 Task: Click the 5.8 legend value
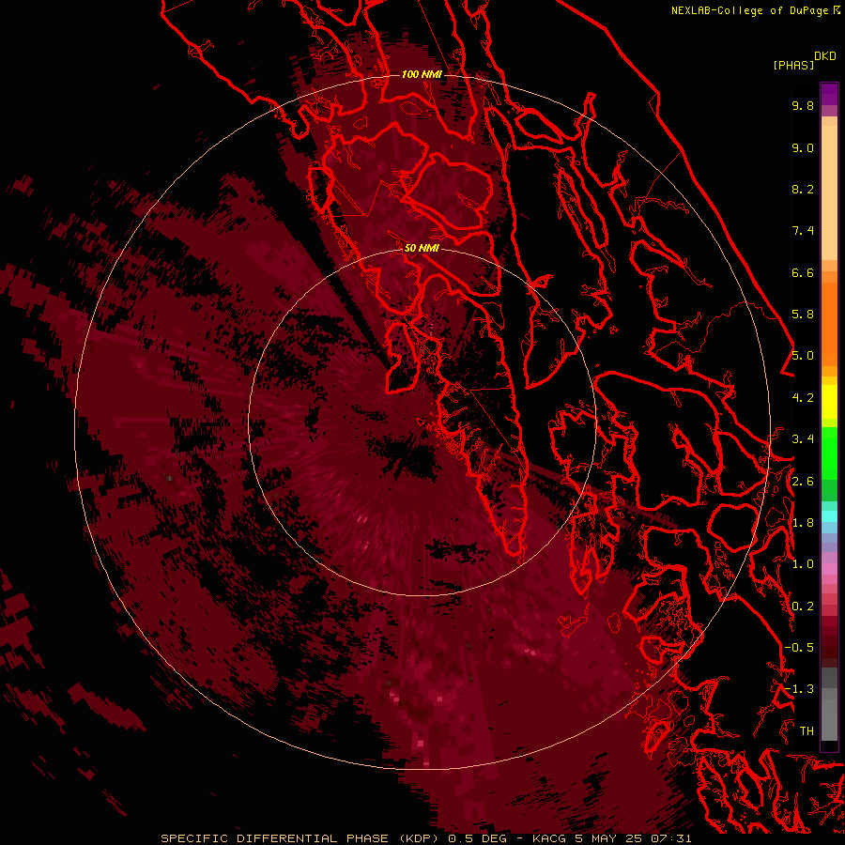pyautogui.click(x=803, y=315)
